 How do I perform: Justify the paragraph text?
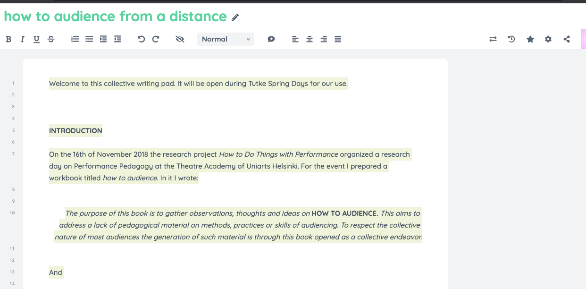pyautogui.click(x=338, y=39)
